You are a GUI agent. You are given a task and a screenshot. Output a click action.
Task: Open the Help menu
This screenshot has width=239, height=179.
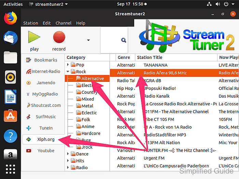pos(81,23)
